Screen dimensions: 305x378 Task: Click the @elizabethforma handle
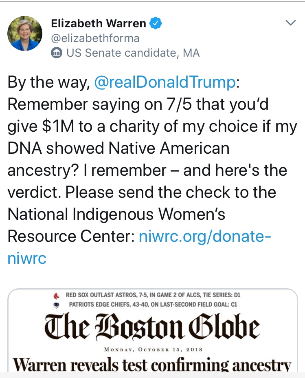click(95, 38)
